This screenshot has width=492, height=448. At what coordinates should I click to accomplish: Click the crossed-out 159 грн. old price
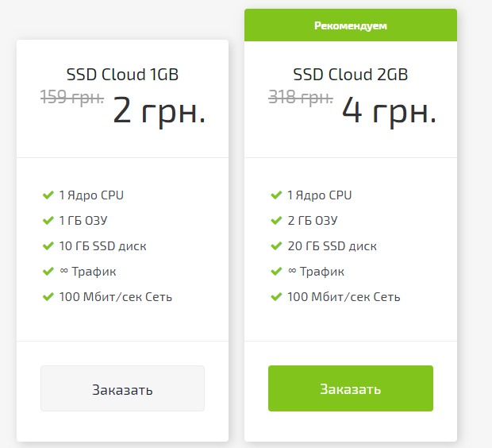click(72, 98)
